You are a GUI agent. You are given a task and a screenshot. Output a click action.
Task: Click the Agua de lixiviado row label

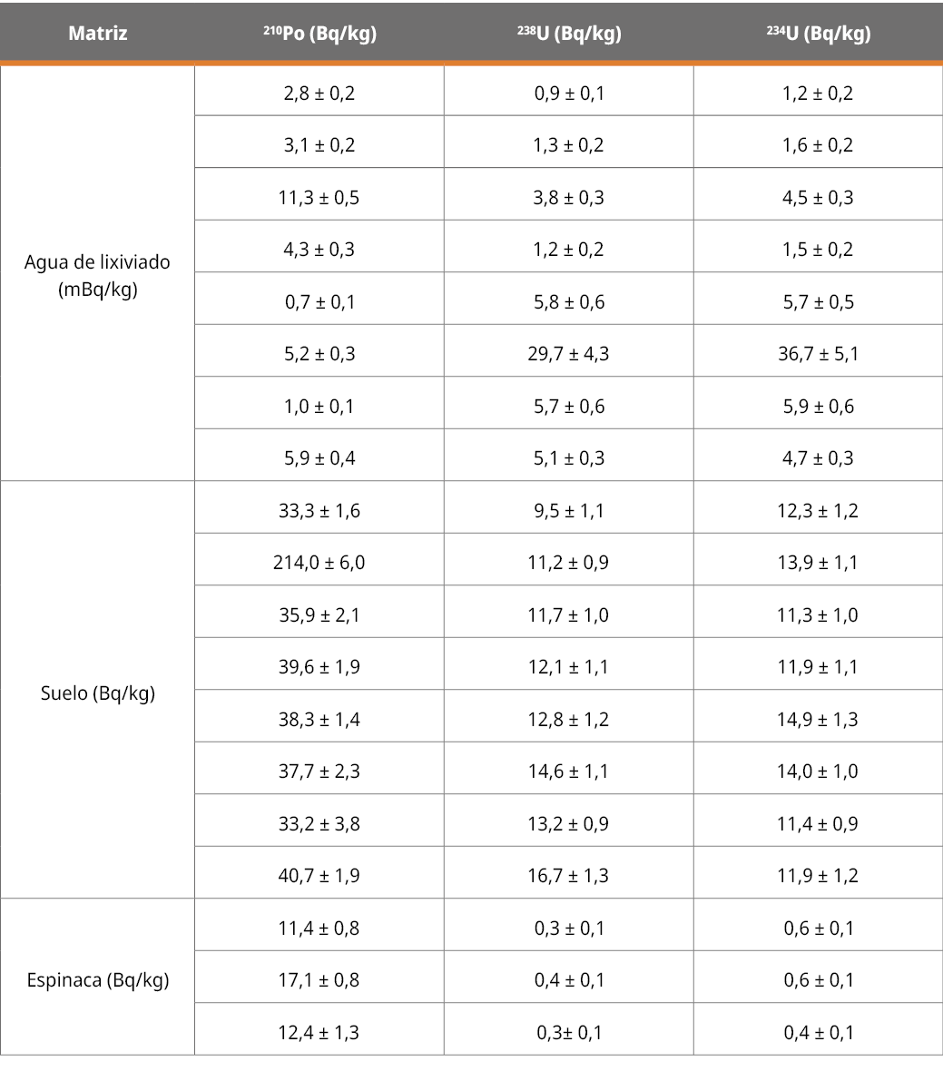click(x=97, y=275)
